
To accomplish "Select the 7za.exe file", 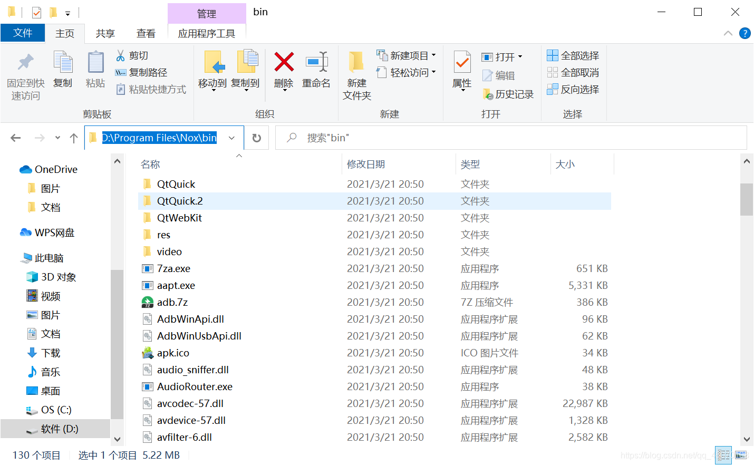I will click(374, 268).
